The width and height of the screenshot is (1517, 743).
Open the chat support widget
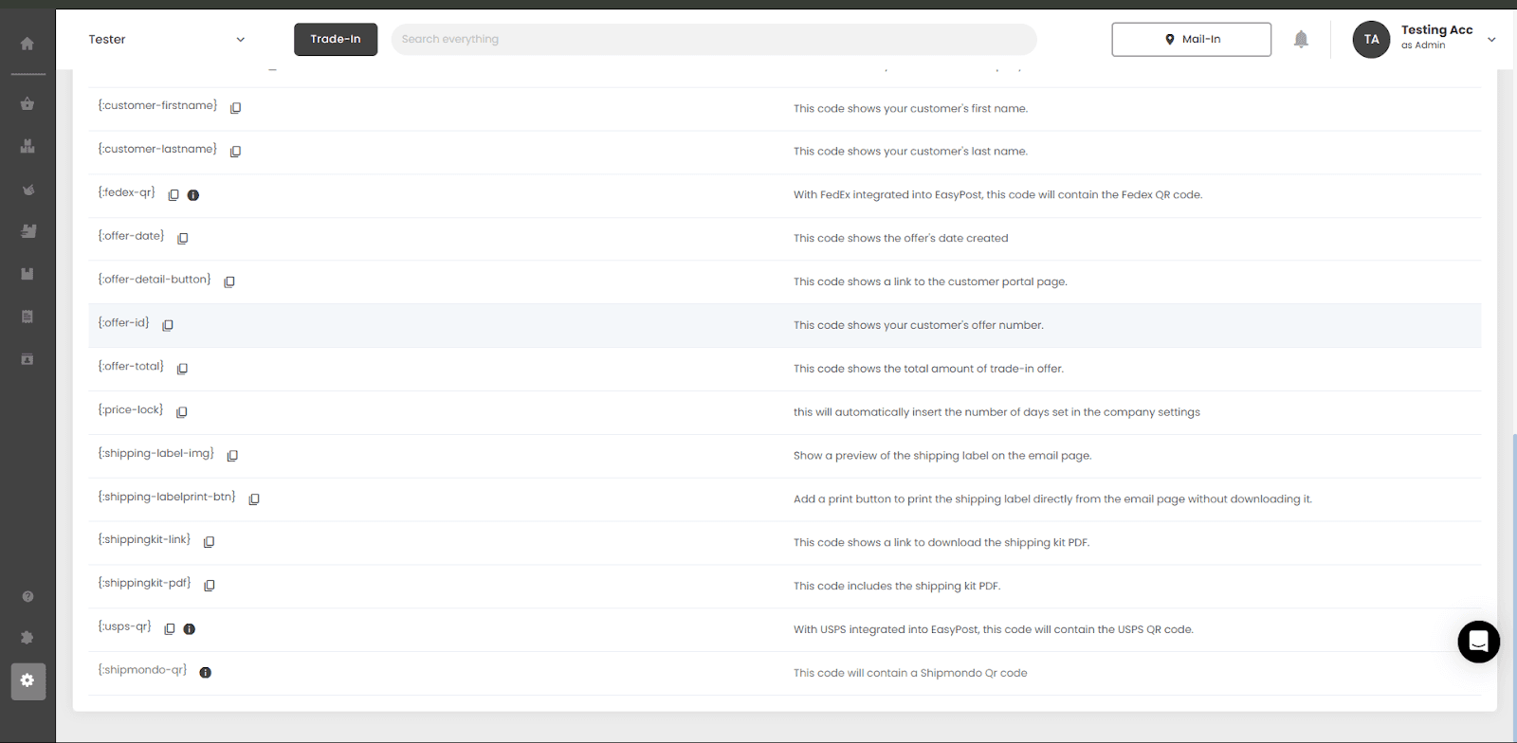1478,642
